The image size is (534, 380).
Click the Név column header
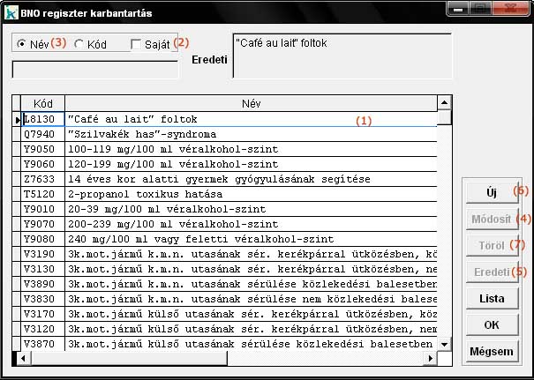click(251, 103)
